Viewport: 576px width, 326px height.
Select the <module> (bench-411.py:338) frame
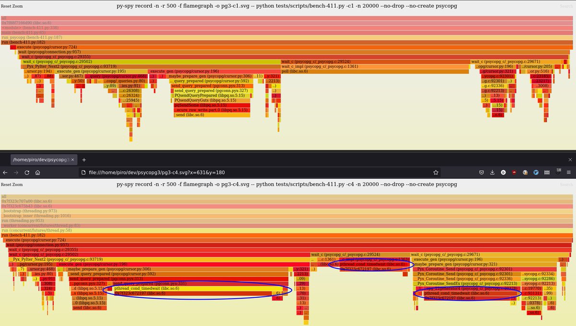[x=287, y=28]
